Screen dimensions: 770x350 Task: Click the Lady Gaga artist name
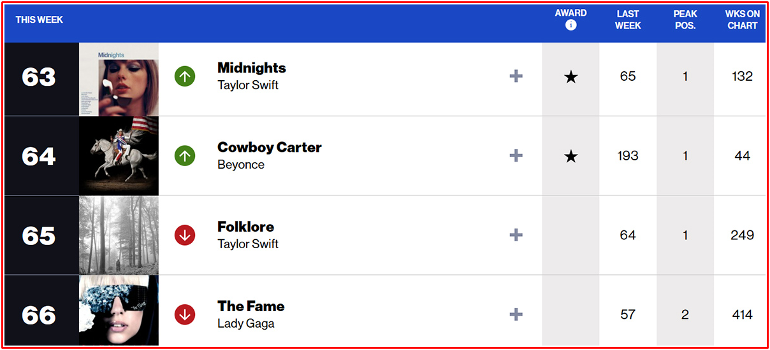point(246,324)
